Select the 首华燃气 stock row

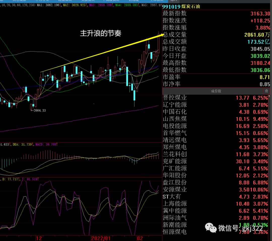[215, 133]
